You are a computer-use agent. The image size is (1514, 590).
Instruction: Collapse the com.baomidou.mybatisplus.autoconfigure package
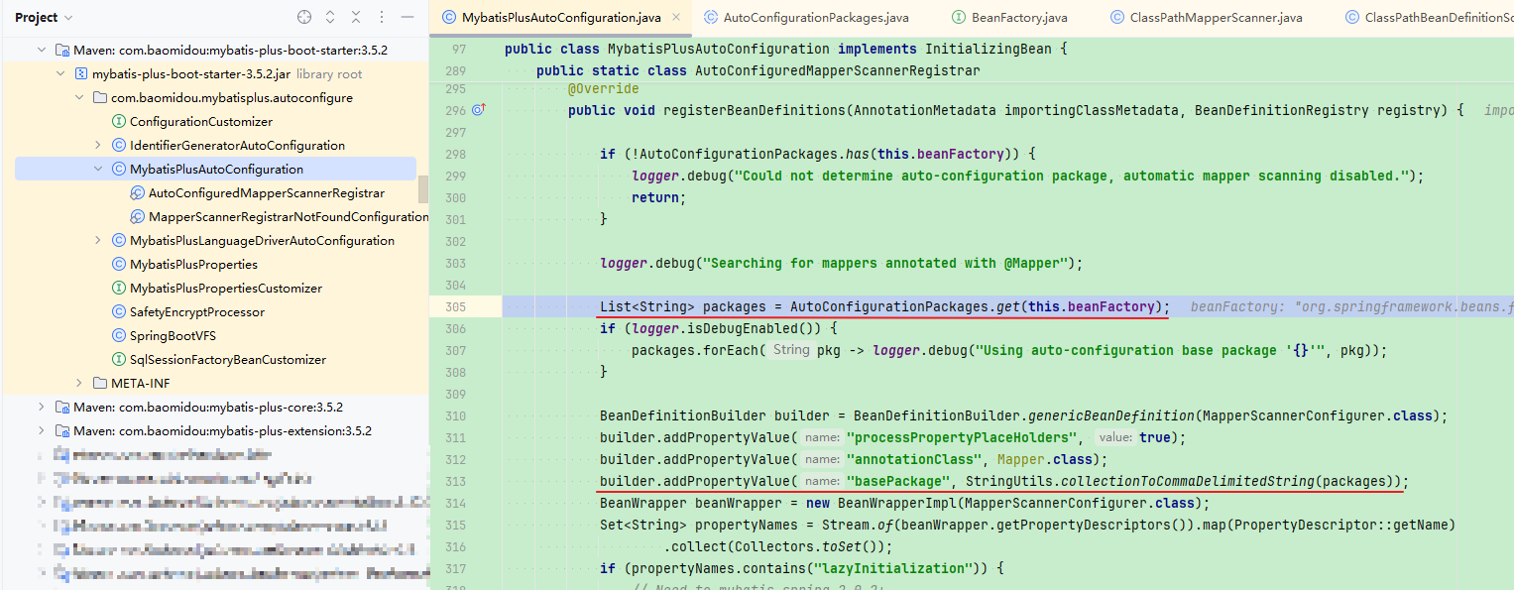pyautogui.click(x=79, y=98)
